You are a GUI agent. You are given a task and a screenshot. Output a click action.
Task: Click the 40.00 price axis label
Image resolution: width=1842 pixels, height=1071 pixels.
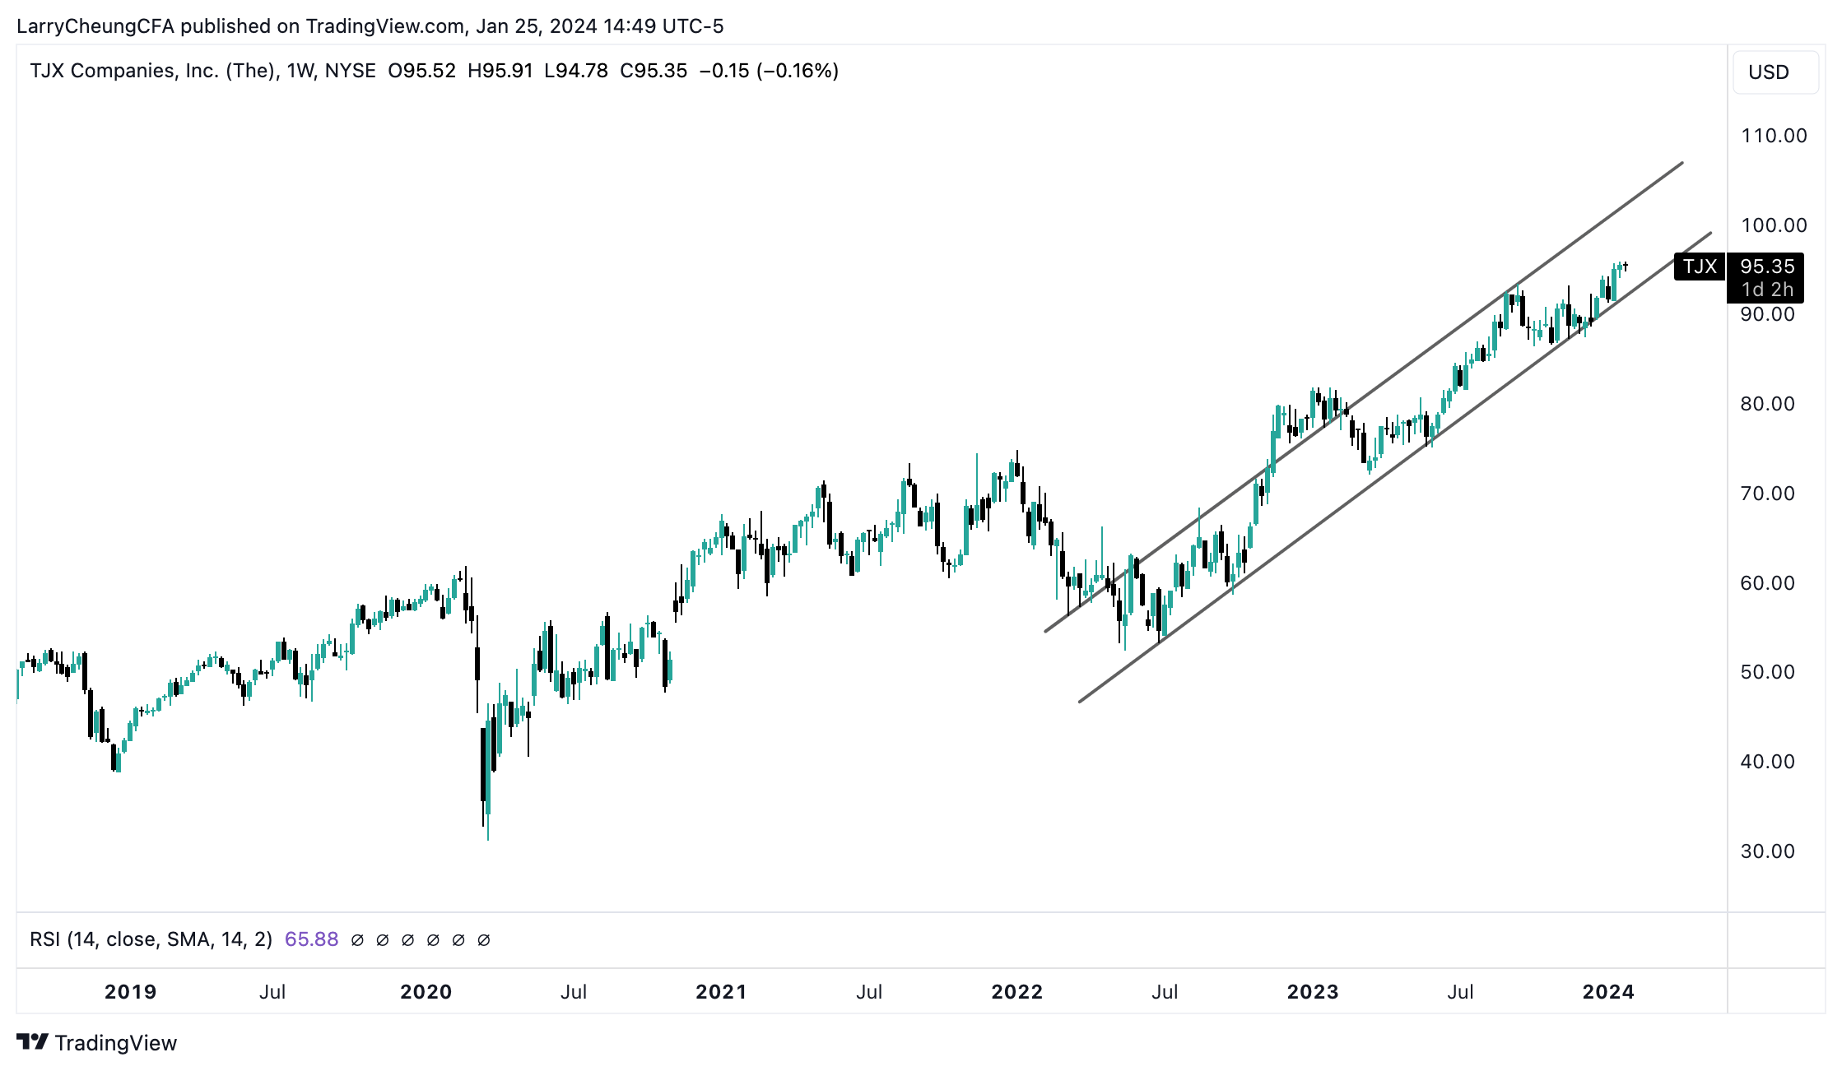click(1767, 762)
